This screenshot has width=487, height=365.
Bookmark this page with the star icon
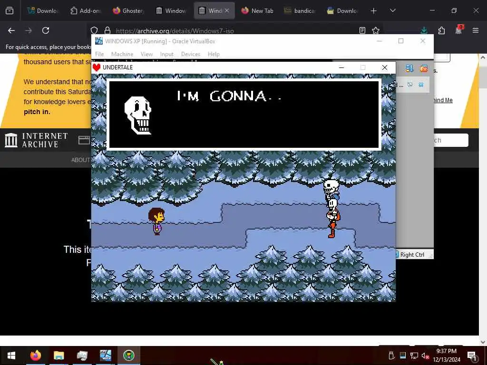pyautogui.click(x=376, y=30)
